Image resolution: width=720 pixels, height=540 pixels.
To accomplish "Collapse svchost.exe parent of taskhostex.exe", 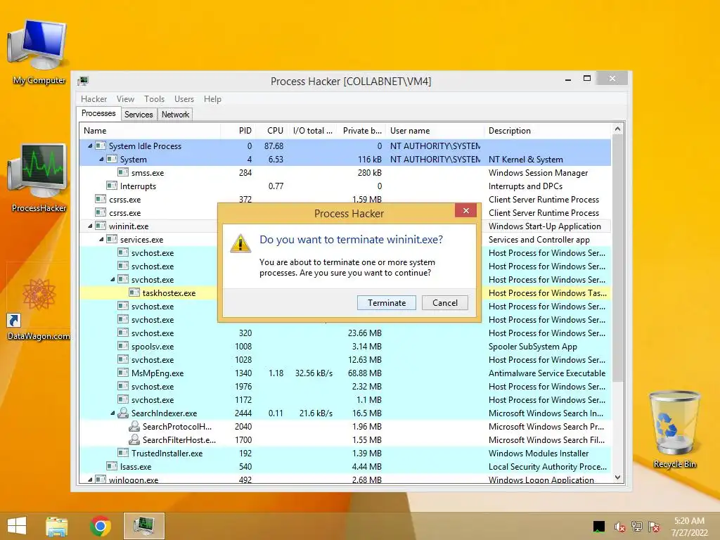I will click(112, 279).
